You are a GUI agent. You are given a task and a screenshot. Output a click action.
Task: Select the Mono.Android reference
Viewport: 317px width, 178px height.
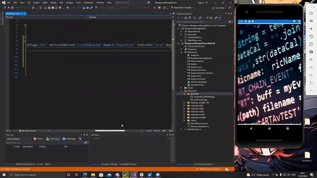click(197, 61)
